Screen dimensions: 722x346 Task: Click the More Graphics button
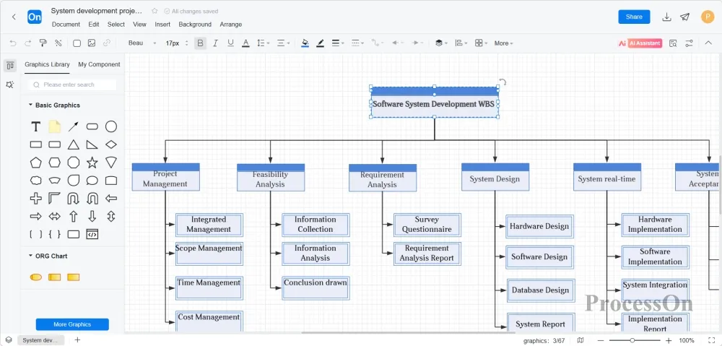[x=72, y=324]
